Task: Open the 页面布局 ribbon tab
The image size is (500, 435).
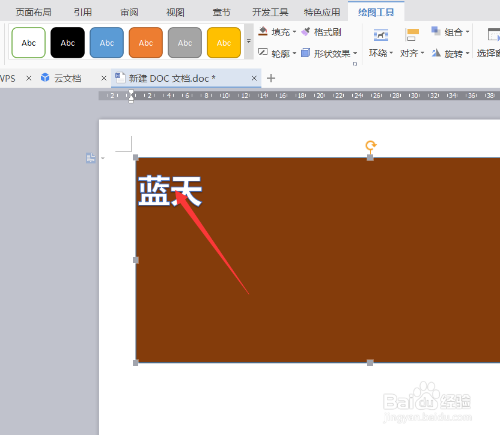Action: coord(34,13)
